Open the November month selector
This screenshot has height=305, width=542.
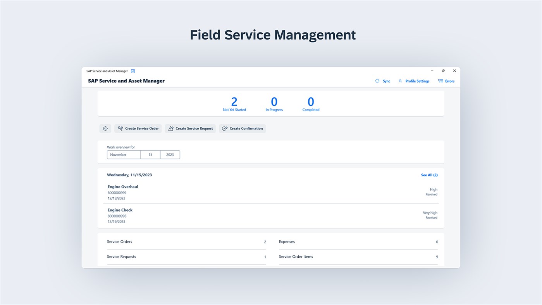pyautogui.click(x=124, y=154)
